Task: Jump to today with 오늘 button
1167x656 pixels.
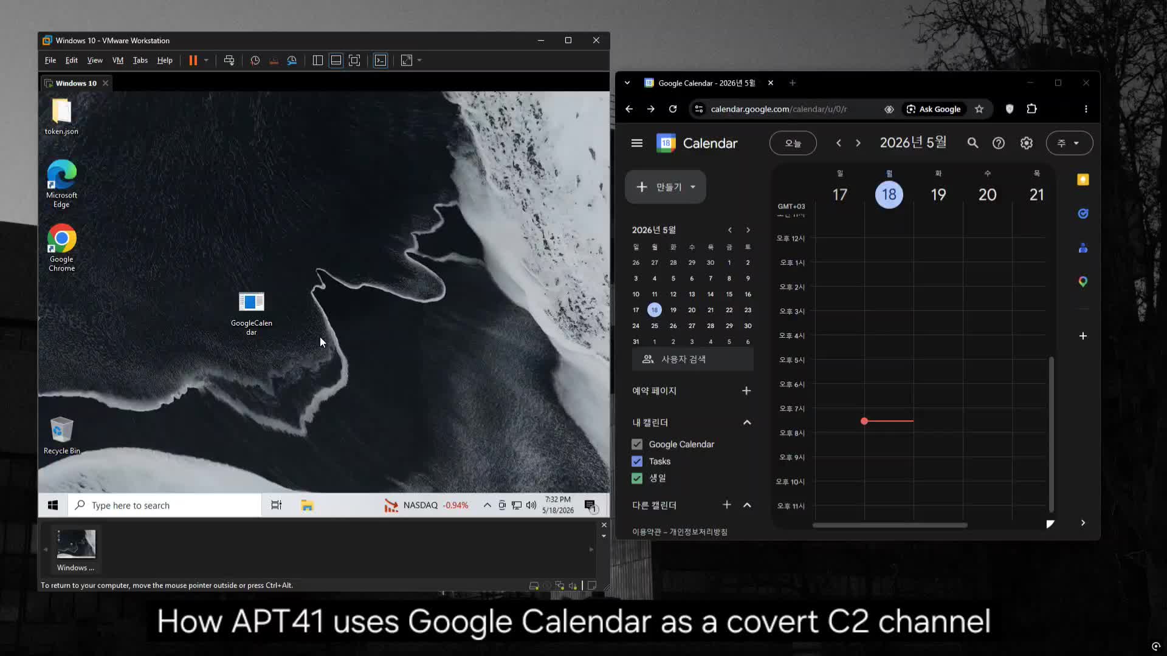Action: [793, 143]
